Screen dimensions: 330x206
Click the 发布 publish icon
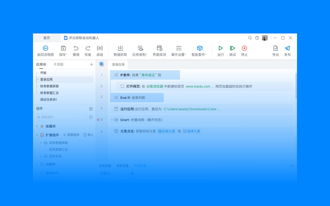click(x=287, y=48)
